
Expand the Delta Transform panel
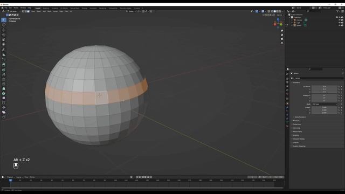tap(300, 117)
